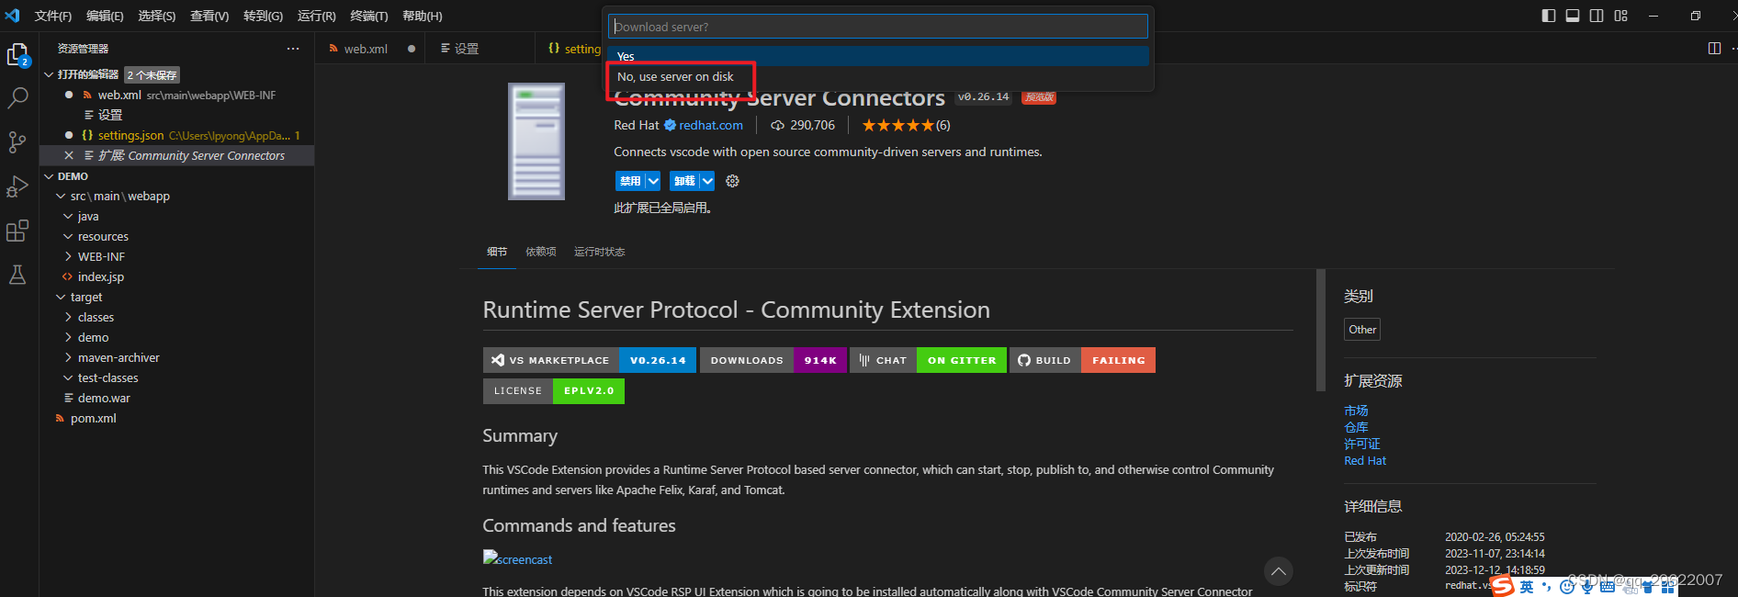Click the License EPLv2.0 badge

[554, 390]
